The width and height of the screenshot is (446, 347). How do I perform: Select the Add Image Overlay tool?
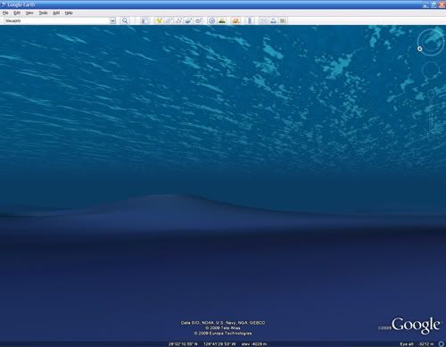[x=188, y=21]
